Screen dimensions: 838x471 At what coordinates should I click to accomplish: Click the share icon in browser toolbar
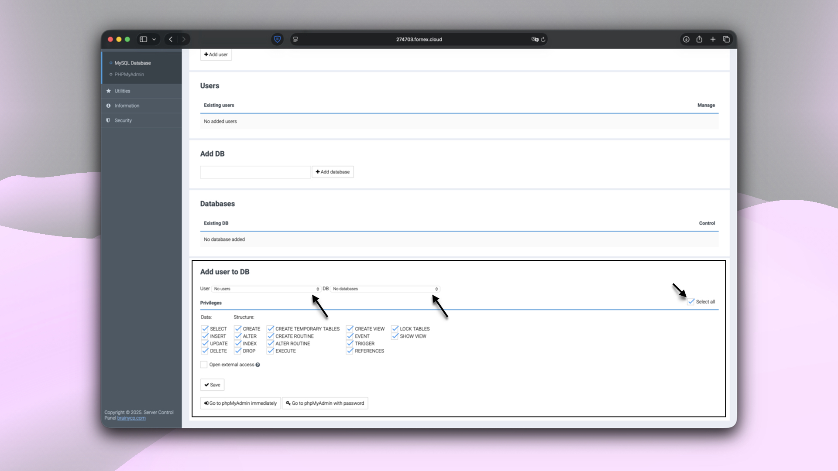pyautogui.click(x=699, y=39)
